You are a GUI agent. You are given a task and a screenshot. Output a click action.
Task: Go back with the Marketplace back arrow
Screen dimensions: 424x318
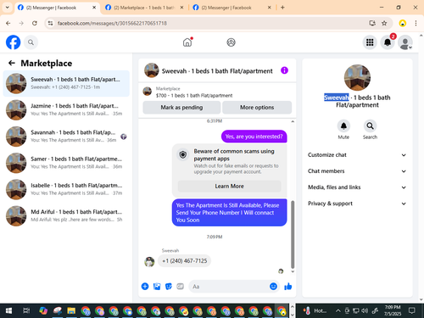point(12,63)
